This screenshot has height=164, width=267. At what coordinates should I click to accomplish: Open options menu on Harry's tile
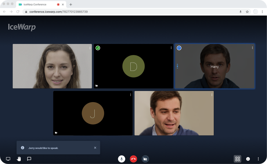point(252,48)
